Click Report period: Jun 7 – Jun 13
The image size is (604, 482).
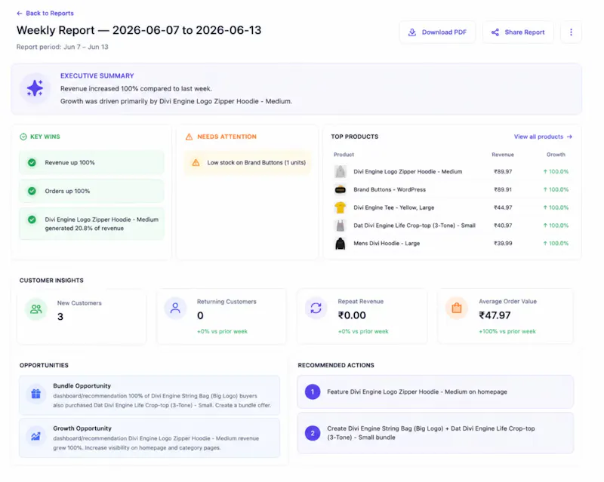62,47
